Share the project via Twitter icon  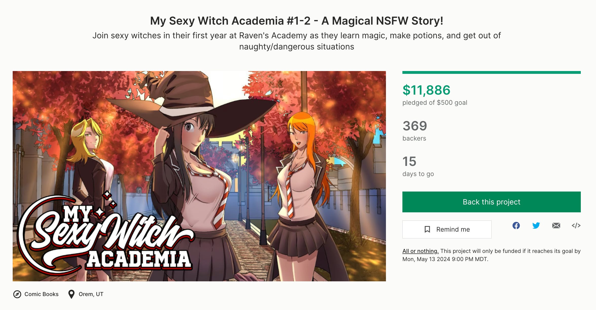536,226
